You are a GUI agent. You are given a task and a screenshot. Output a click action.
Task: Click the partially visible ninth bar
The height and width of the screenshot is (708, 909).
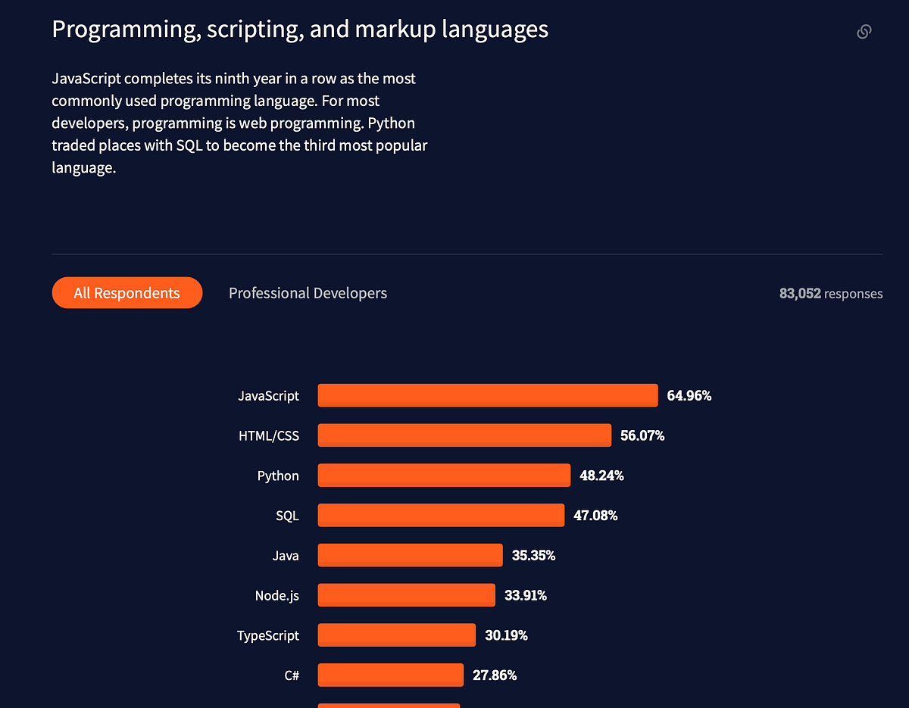pyautogui.click(x=389, y=705)
